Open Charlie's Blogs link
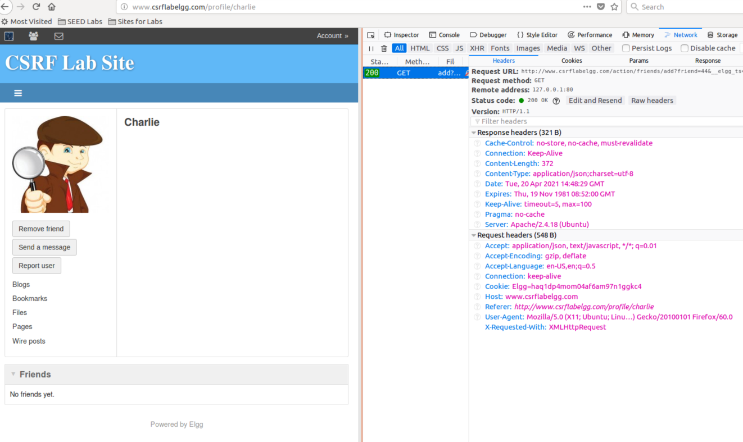Screen dimensions: 743x442 pos(21,285)
